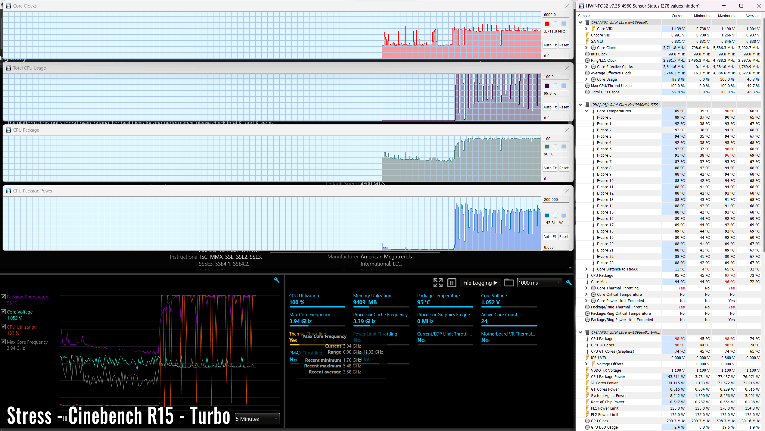
Task: Click the Total CPU Usage row icon
Action: (x=587, y=92)
